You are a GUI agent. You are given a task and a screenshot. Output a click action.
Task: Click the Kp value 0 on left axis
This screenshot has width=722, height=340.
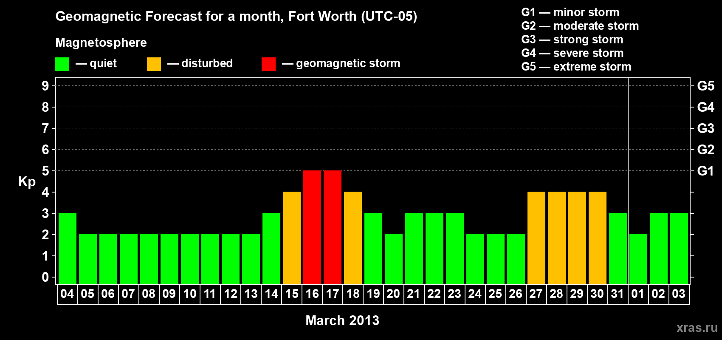click(x=45, y=277)
